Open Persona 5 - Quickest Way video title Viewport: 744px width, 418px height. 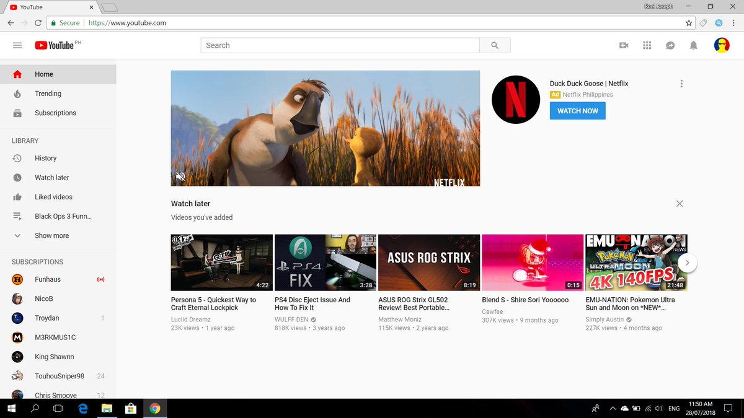213,303
